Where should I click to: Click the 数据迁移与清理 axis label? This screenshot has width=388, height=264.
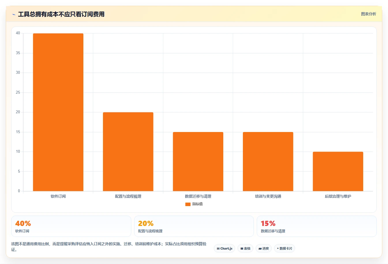(198, 196)
